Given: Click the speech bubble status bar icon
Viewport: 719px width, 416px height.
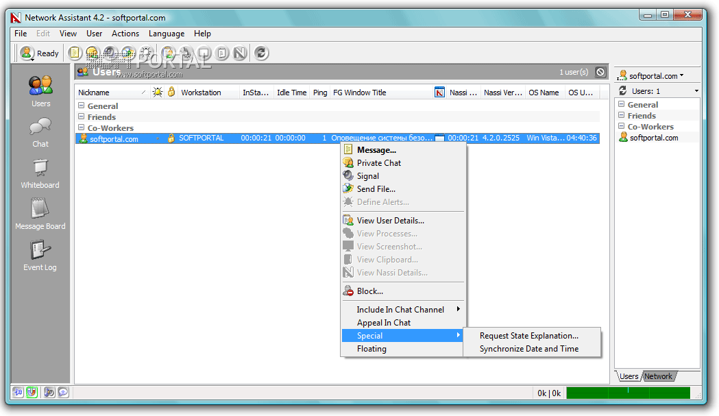Looking at the screenshot, I should 63,393.
